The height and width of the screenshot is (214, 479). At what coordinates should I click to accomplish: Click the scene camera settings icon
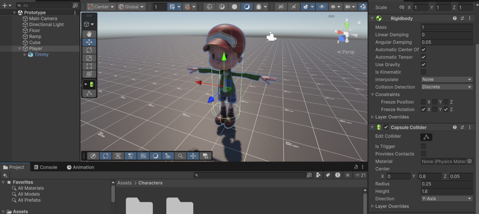tap(348, 7)
